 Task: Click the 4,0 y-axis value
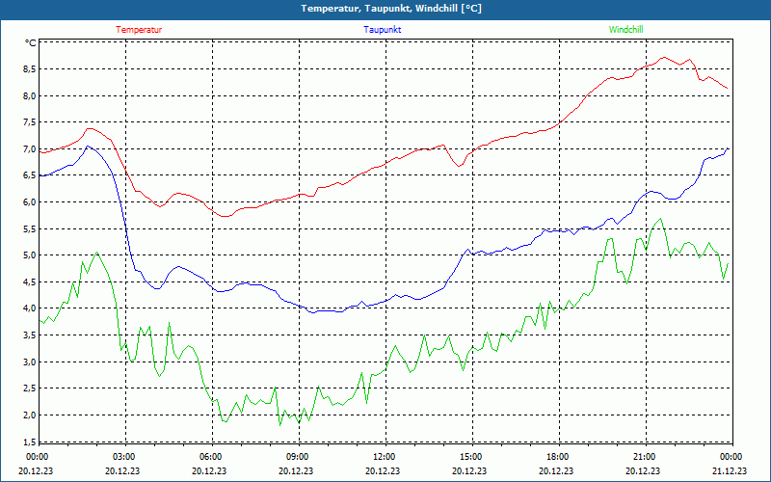tap(30, 308)
